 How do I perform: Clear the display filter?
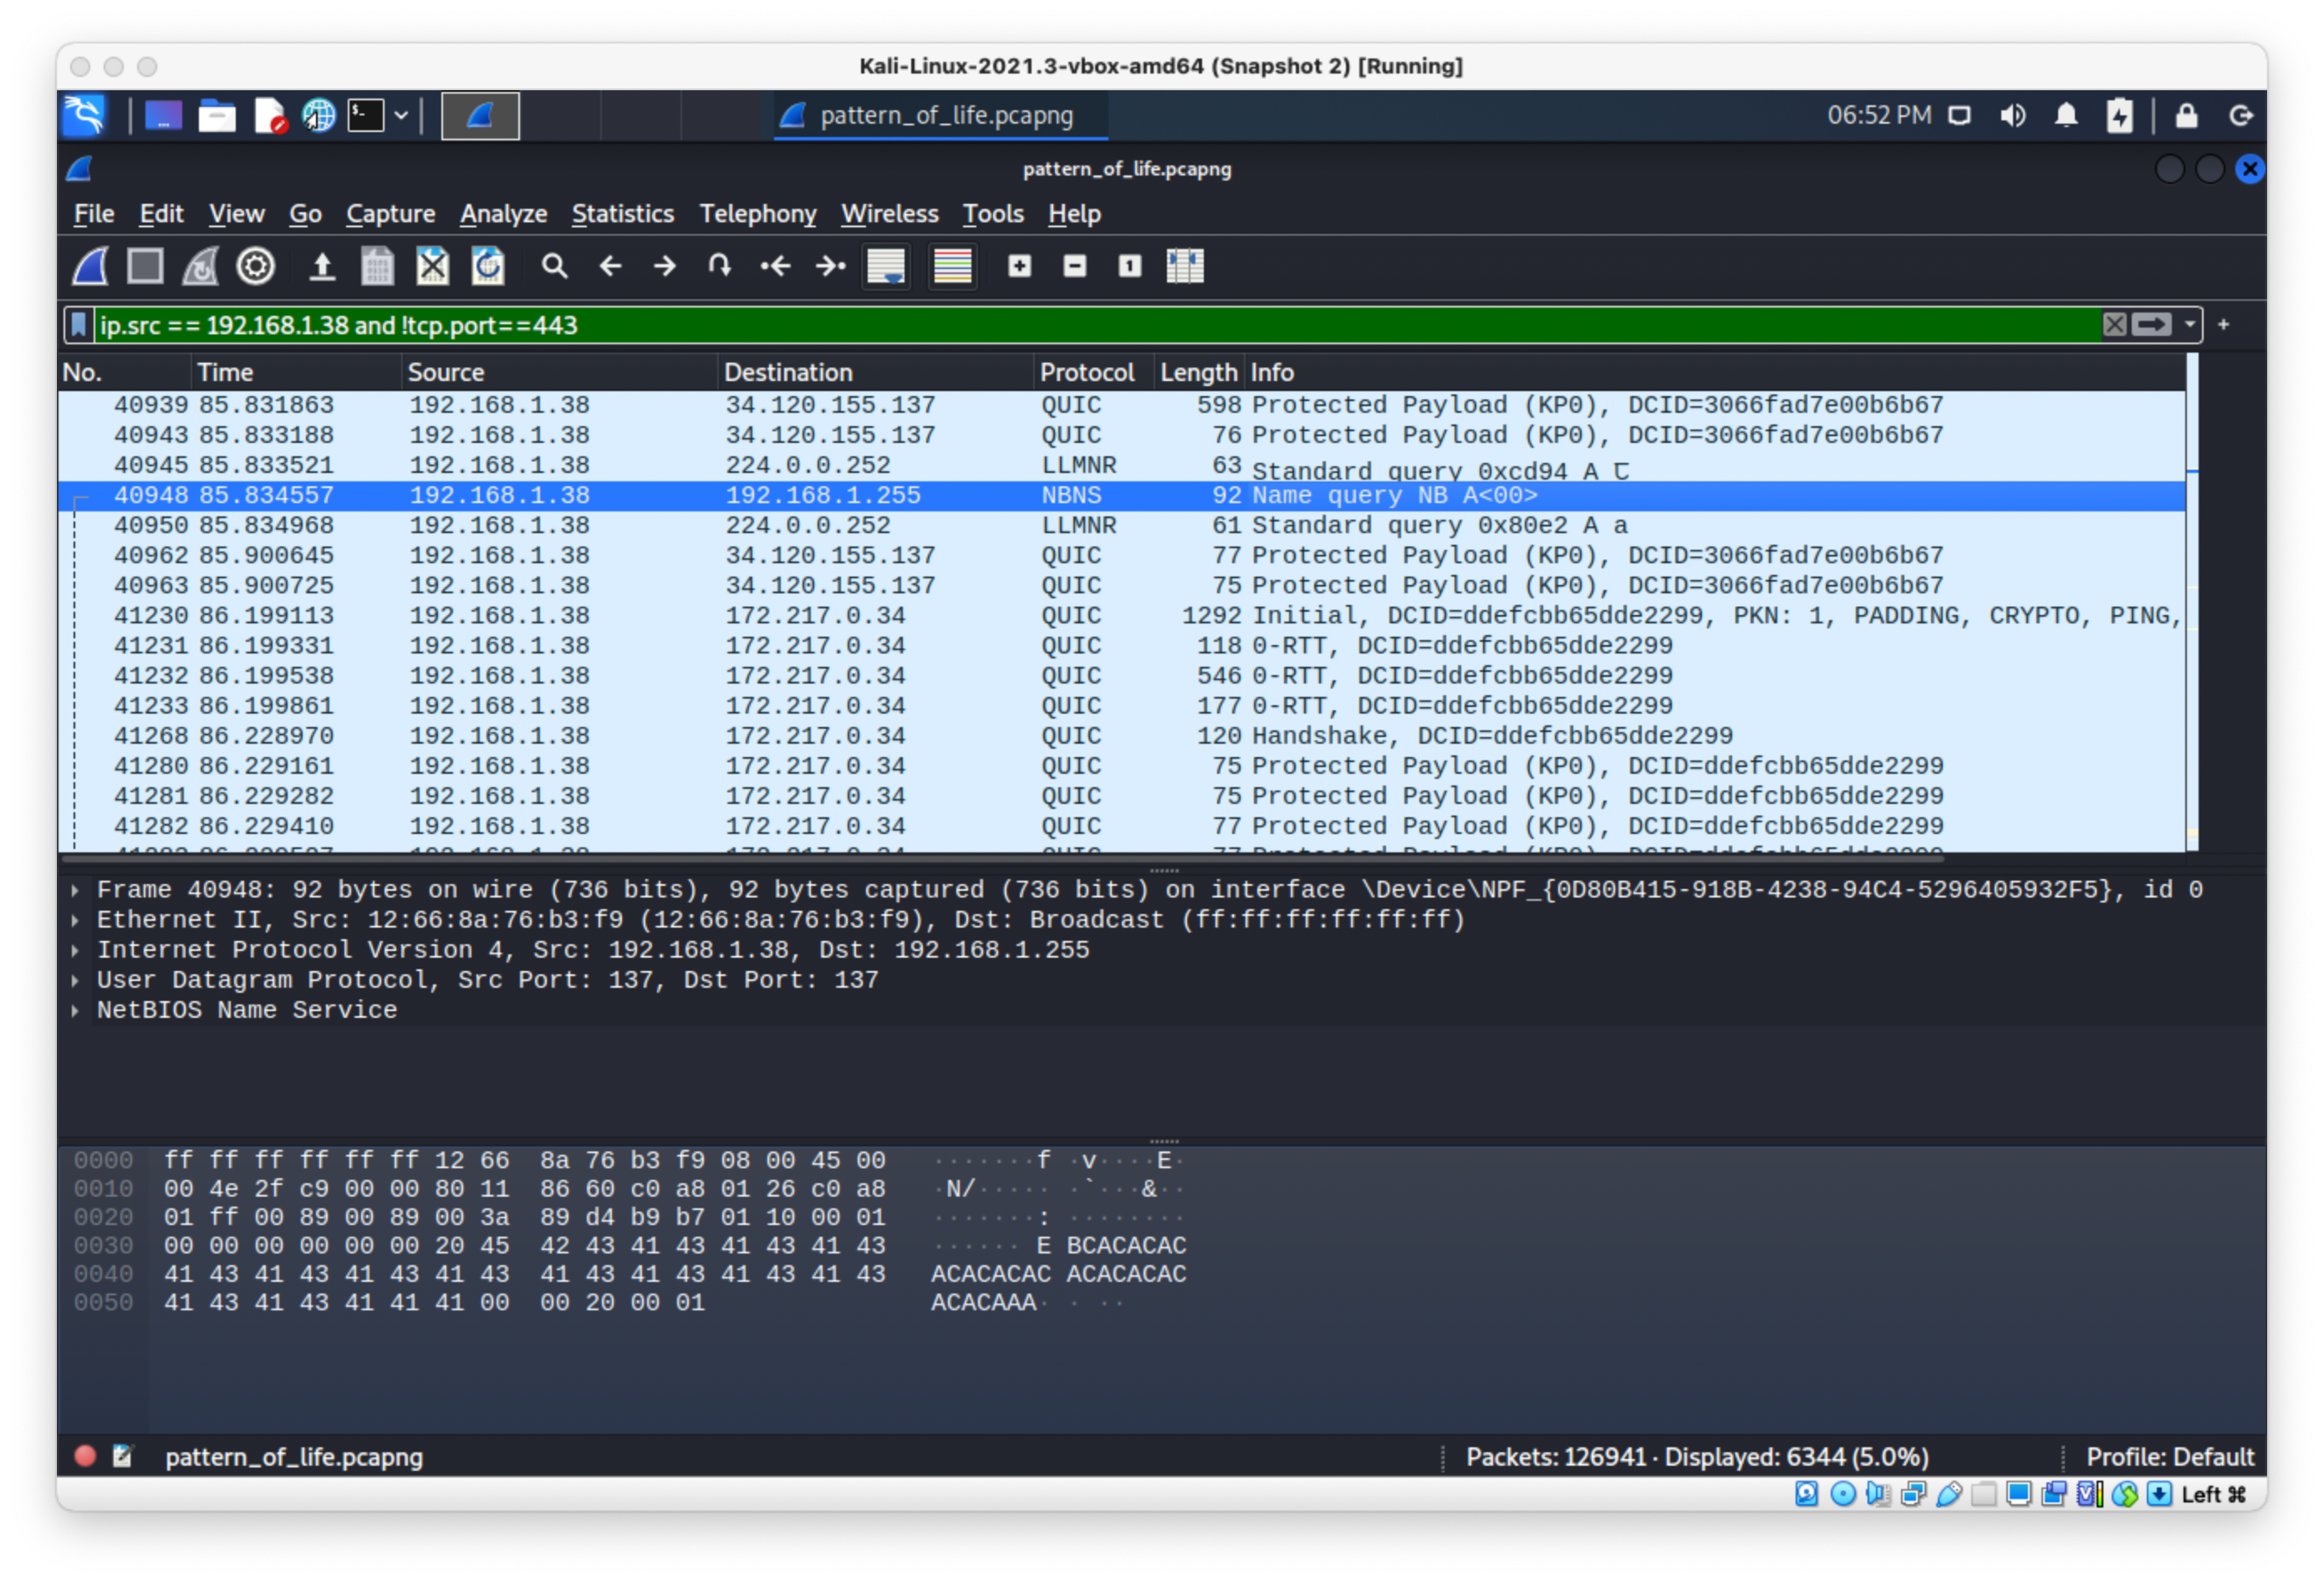pos(2113,325)
